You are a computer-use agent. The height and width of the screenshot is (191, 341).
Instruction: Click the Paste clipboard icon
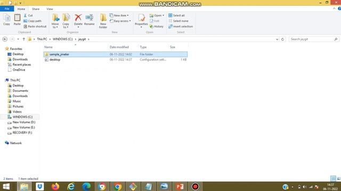17,20
